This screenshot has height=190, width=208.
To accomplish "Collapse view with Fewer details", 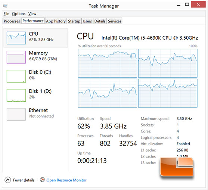I will point(24,180).
